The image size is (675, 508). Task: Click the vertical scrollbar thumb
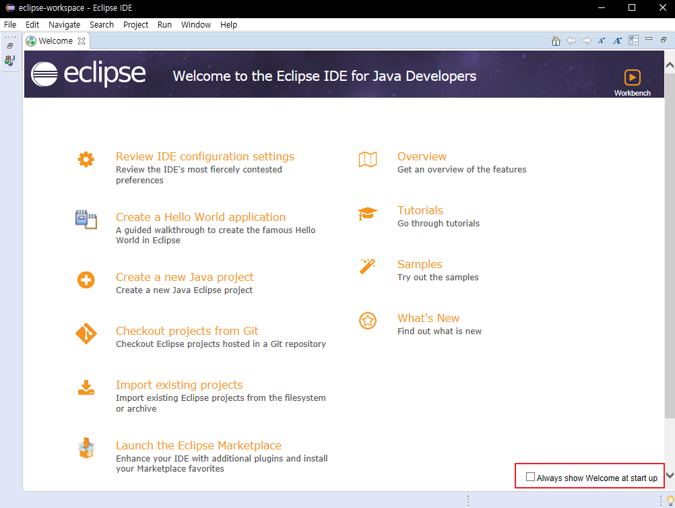coord(670,245)
